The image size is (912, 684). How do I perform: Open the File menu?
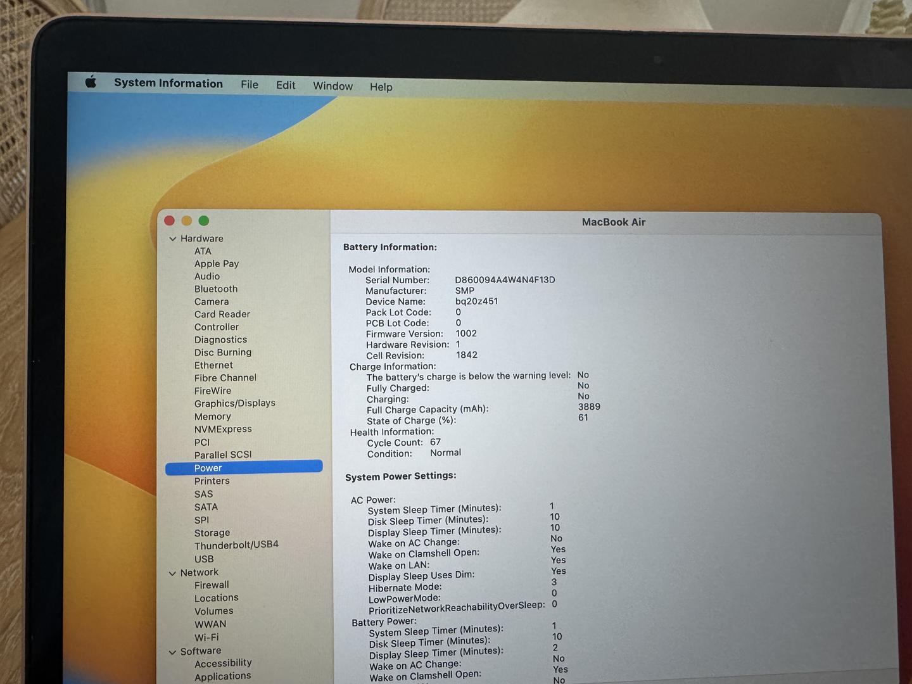coord(250,84)
